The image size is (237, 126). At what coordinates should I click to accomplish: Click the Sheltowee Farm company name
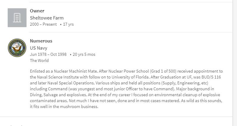(47, 18)
